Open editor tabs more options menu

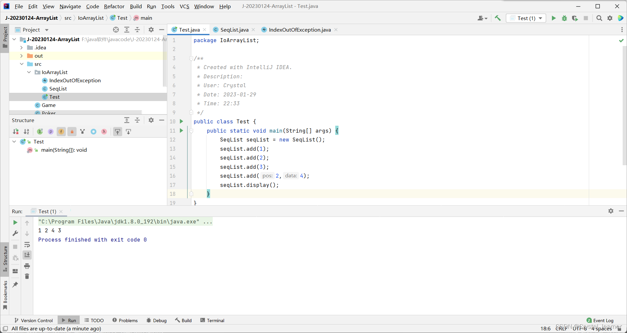click(x=622, y=30)
